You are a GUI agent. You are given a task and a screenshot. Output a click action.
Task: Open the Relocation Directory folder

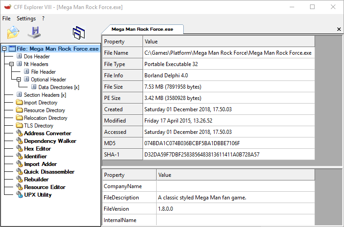[x=46, y=118]
